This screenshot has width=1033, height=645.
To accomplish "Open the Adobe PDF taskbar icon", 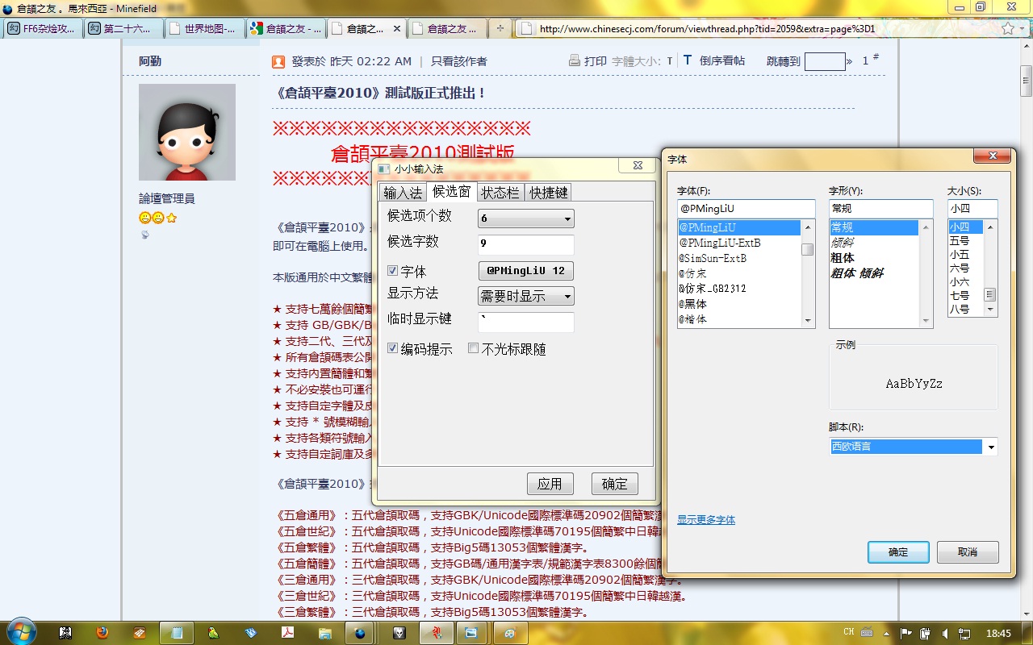I will click(x=286, y=633).
